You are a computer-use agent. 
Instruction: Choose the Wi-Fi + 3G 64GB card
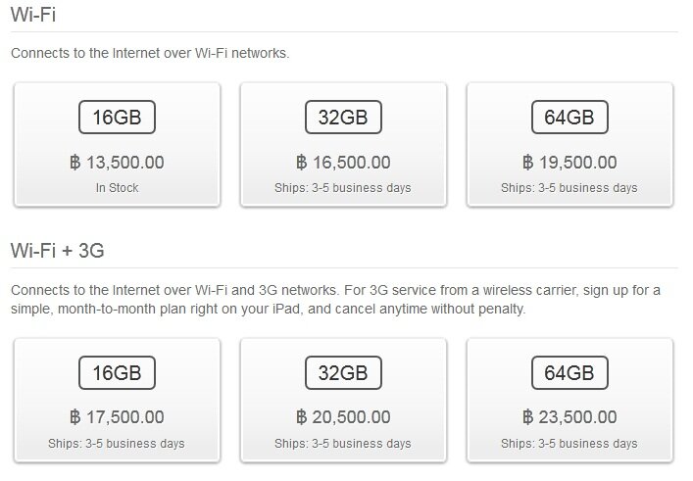569,400
